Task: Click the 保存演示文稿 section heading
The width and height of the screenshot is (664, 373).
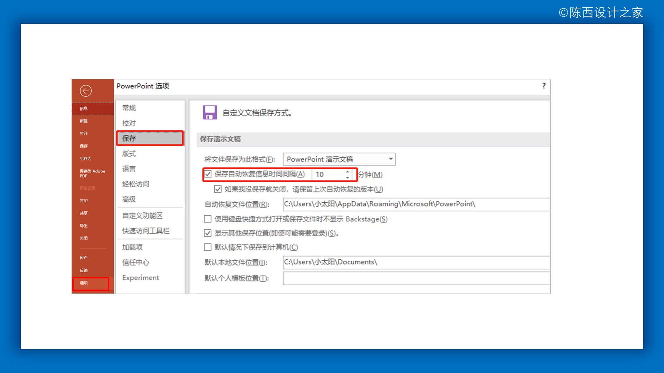Action: 220,139
